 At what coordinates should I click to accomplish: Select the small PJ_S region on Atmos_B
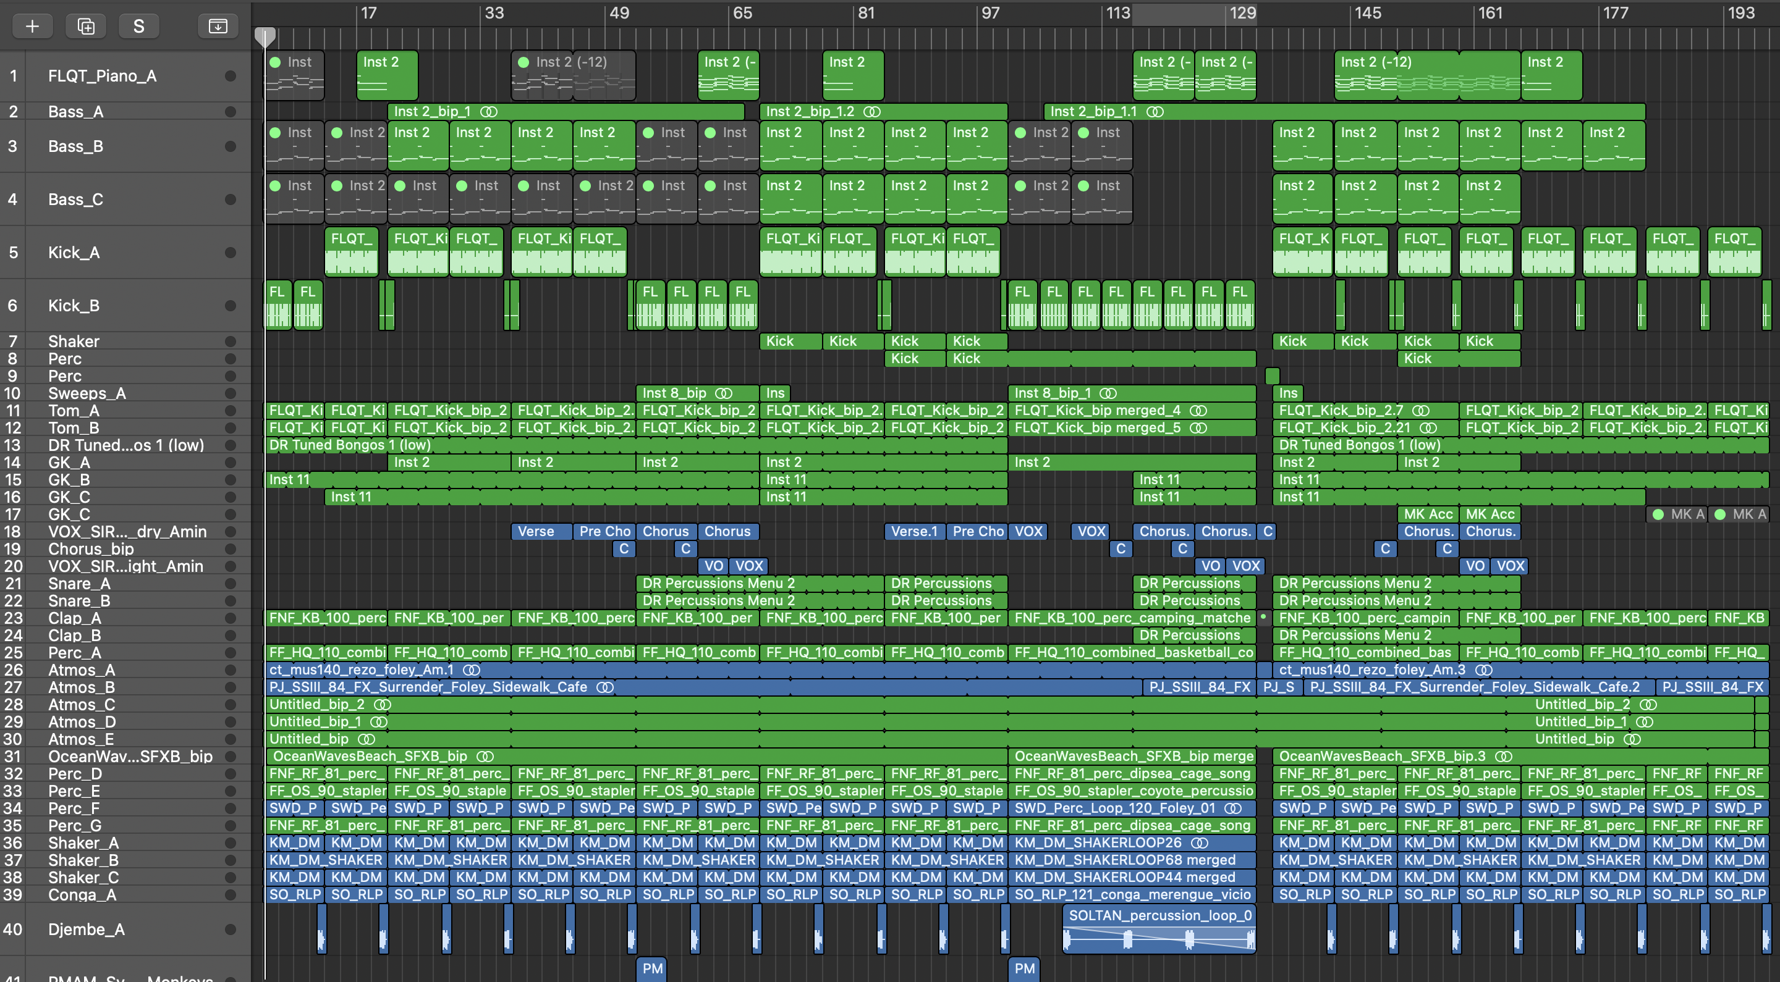1279,687
